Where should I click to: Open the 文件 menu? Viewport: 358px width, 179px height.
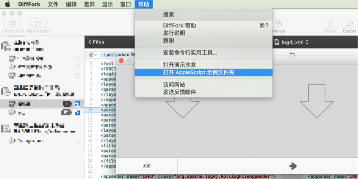tap(53, 4)
